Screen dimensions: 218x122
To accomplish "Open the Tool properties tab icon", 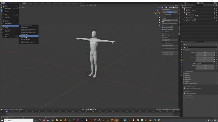I will point(182,45).
